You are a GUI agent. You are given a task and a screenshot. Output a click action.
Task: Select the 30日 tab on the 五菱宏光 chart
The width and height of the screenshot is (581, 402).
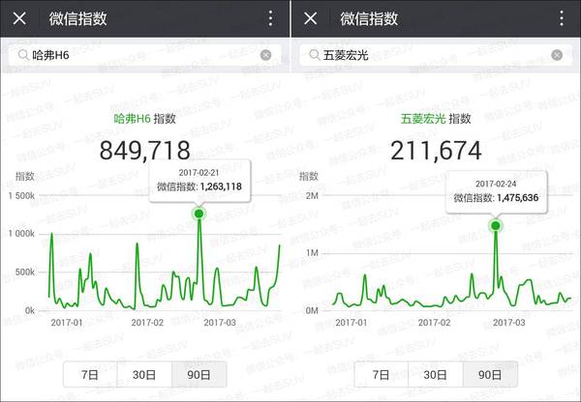pyautogui.click(x=435, y=375)
